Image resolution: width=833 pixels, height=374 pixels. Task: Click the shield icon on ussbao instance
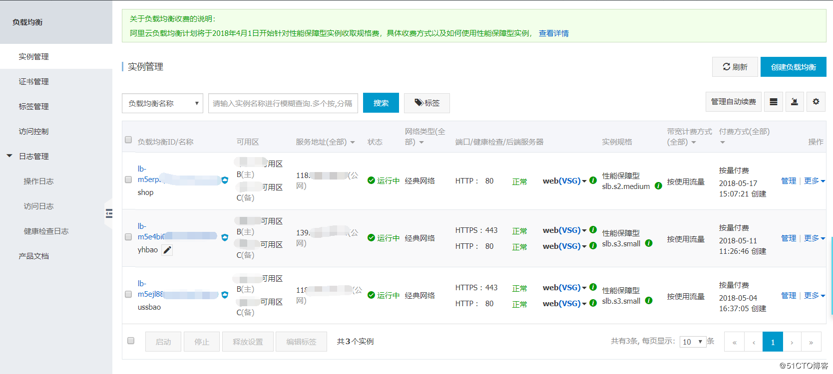(225, 295)
